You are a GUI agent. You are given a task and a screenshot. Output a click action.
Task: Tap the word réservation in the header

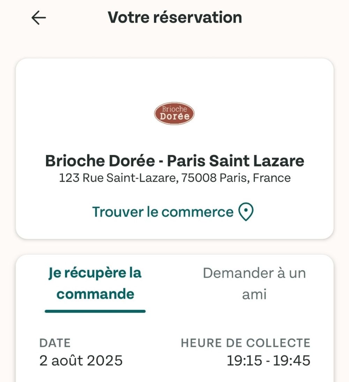(x=198, y=17)
